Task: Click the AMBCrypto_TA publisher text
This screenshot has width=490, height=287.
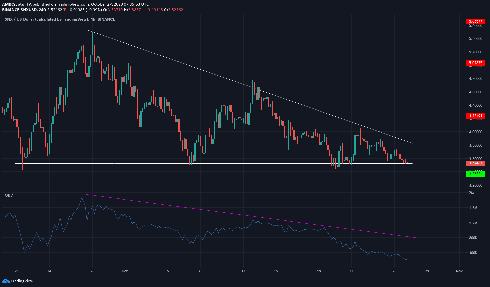Action: point(17,4)
